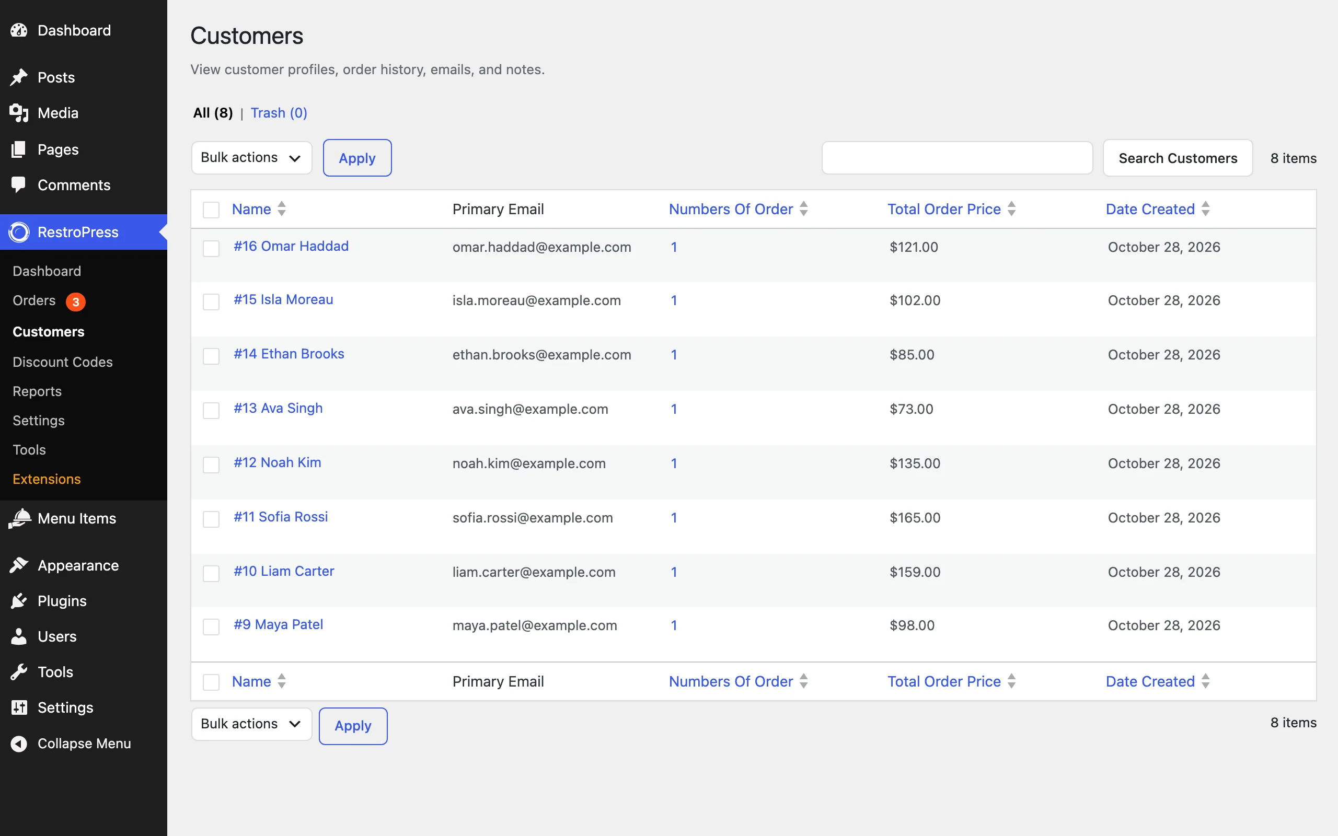Click the Orders pending count badge
The height and width of the screenshot is (836, 1338).
76,302
